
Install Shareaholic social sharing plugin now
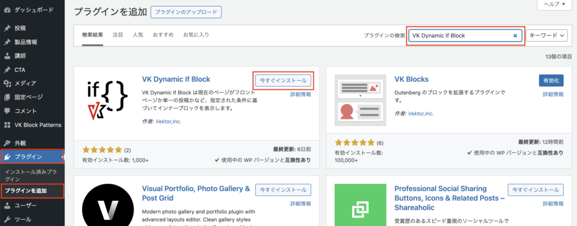tap(535, 190)
